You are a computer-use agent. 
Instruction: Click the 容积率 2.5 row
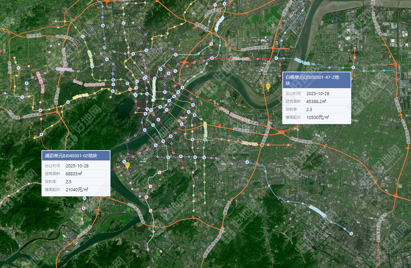point(76,182)
